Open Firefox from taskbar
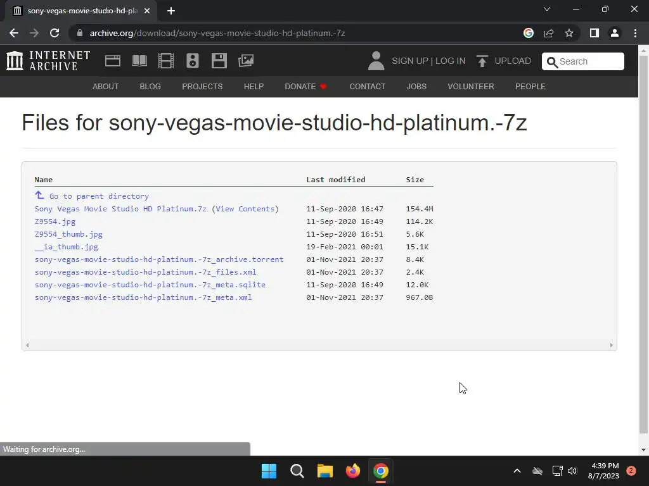Image resolution: width=649 pixels, height=486 pixels. (x=352, y=471)
